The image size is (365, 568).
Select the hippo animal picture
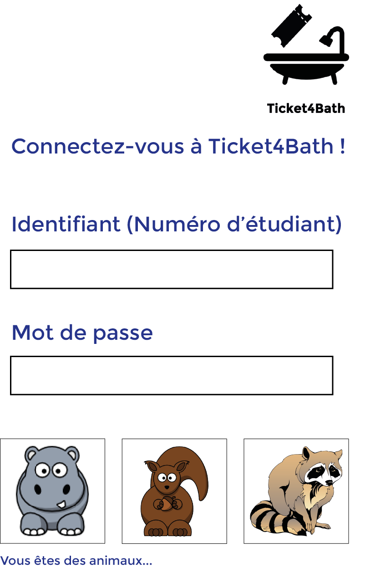click(x=52, y=491)
